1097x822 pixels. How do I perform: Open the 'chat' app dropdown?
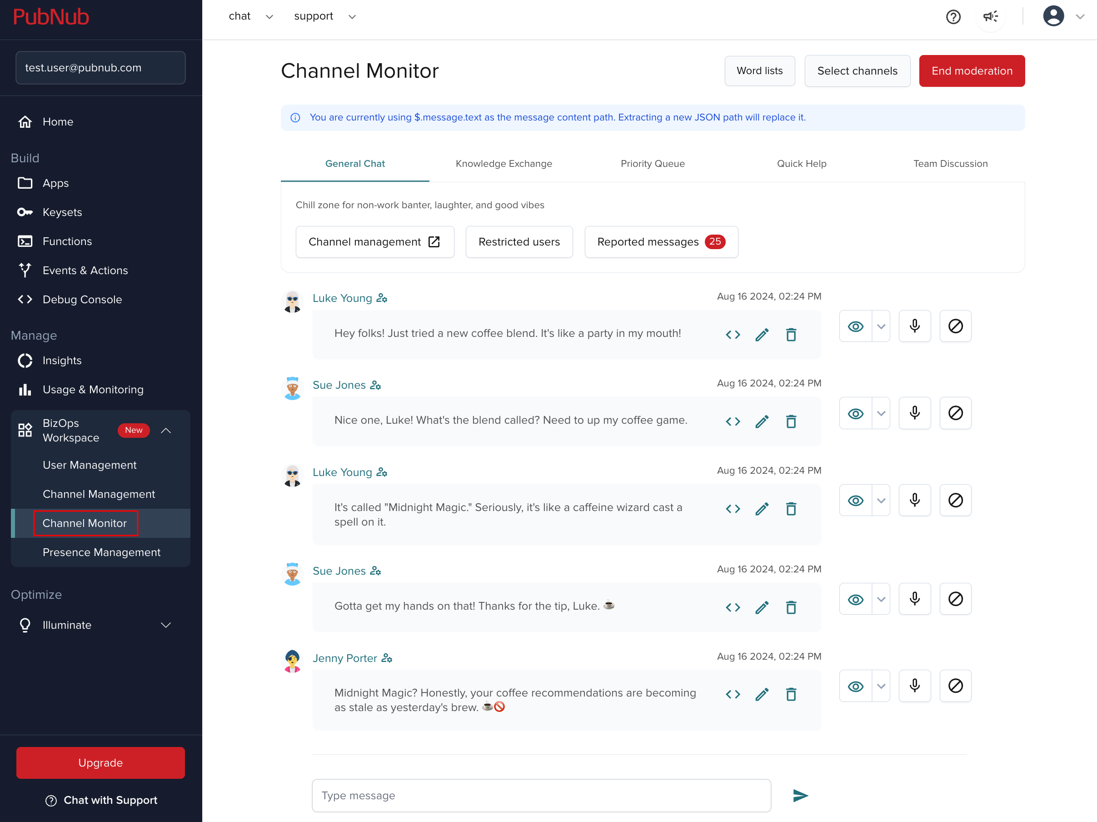tap(251, 16)
